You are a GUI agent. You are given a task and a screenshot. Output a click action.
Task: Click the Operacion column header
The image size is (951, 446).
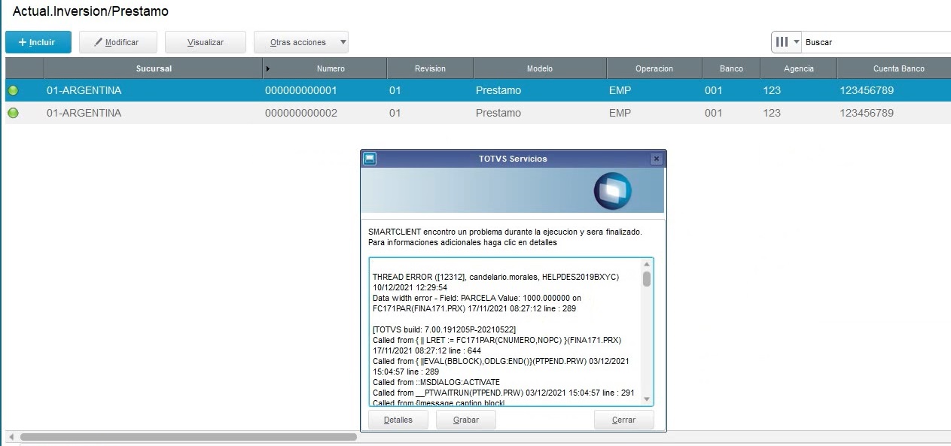654,68
